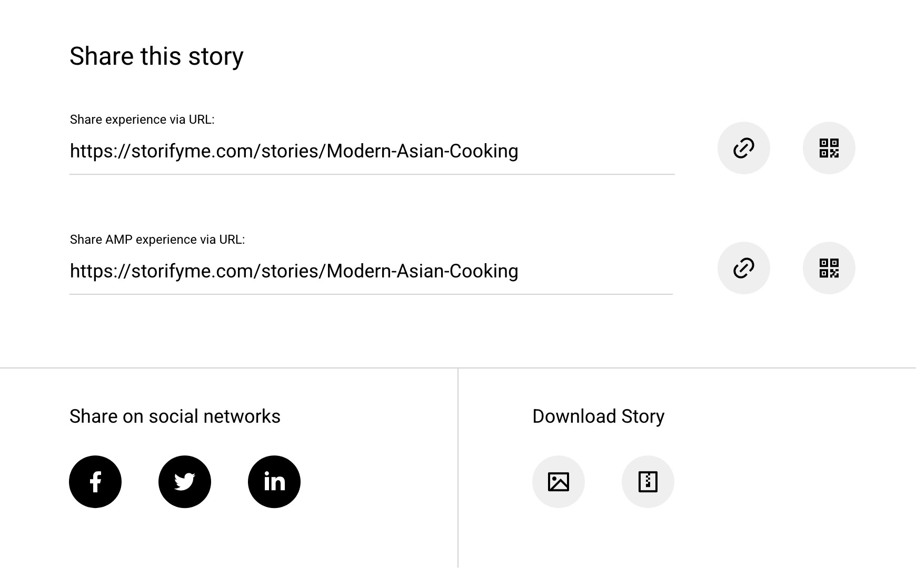The height and width of the screenshot is (568, 916).
Task: Show QR code for story experience URL
Action: tap(829, 148)
